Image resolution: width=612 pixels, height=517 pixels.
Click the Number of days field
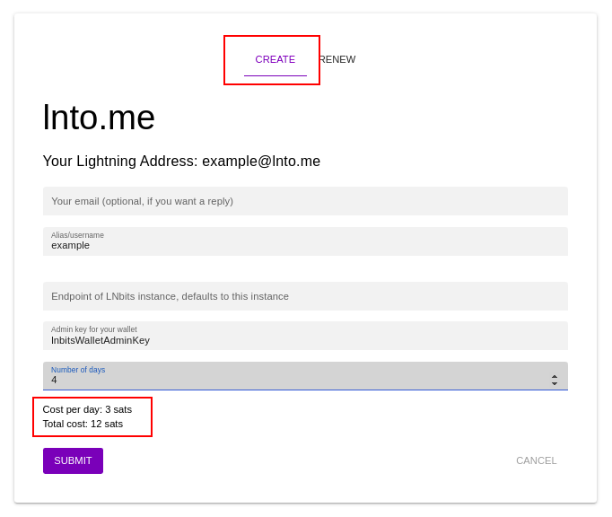pos(305,376)
